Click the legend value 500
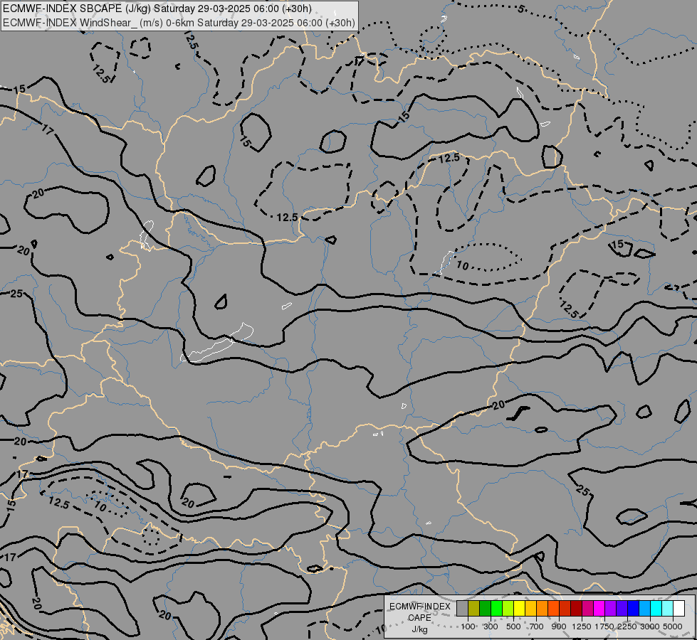Screen dimensions: 697x640 [x=513, y=626]
